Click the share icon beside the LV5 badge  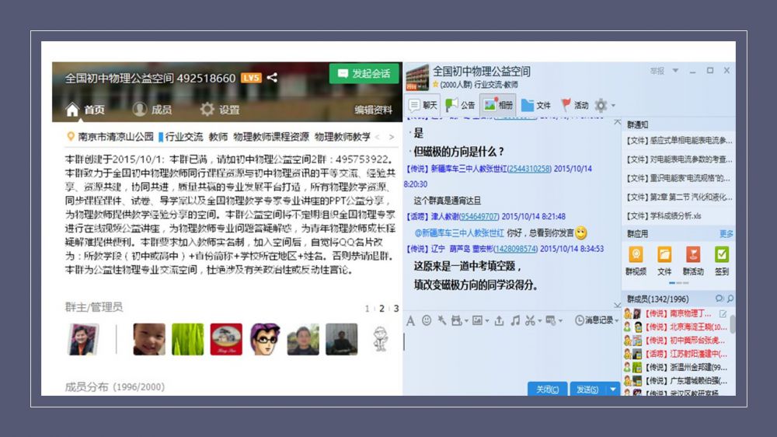coord(272,78)
